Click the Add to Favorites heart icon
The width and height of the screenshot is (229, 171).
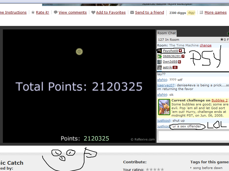[93, 13]
